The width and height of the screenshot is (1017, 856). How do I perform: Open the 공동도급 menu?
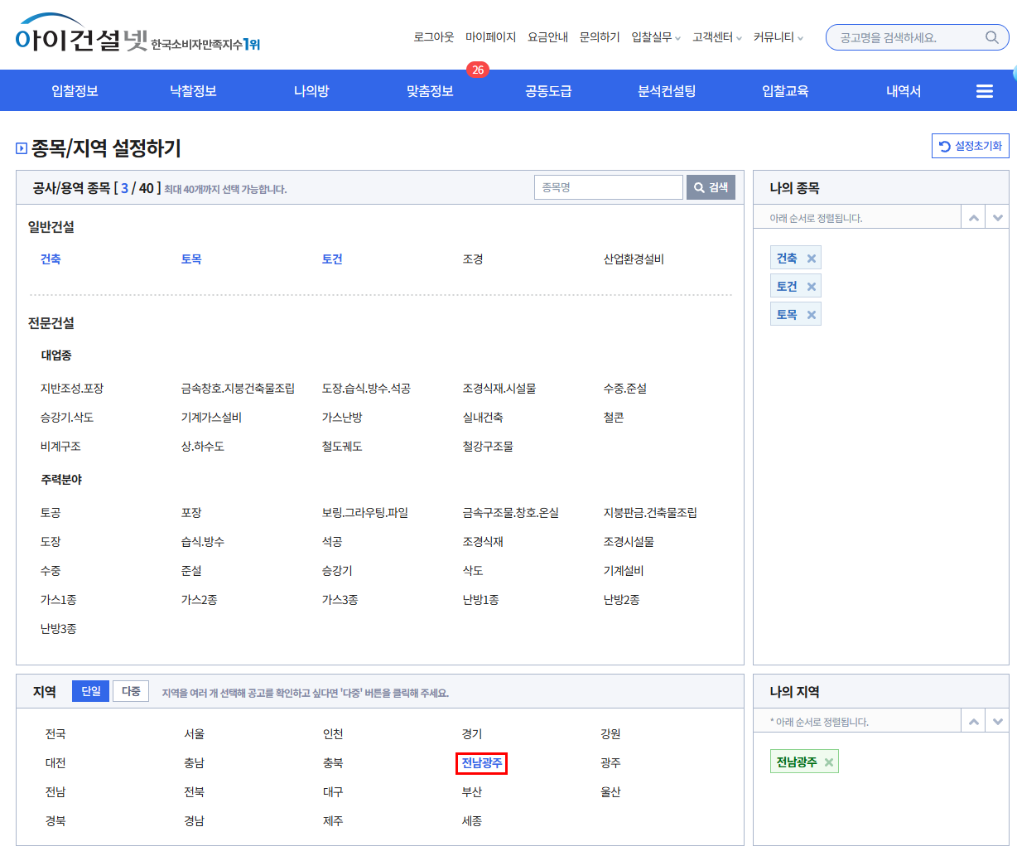(x=548, y=91)
